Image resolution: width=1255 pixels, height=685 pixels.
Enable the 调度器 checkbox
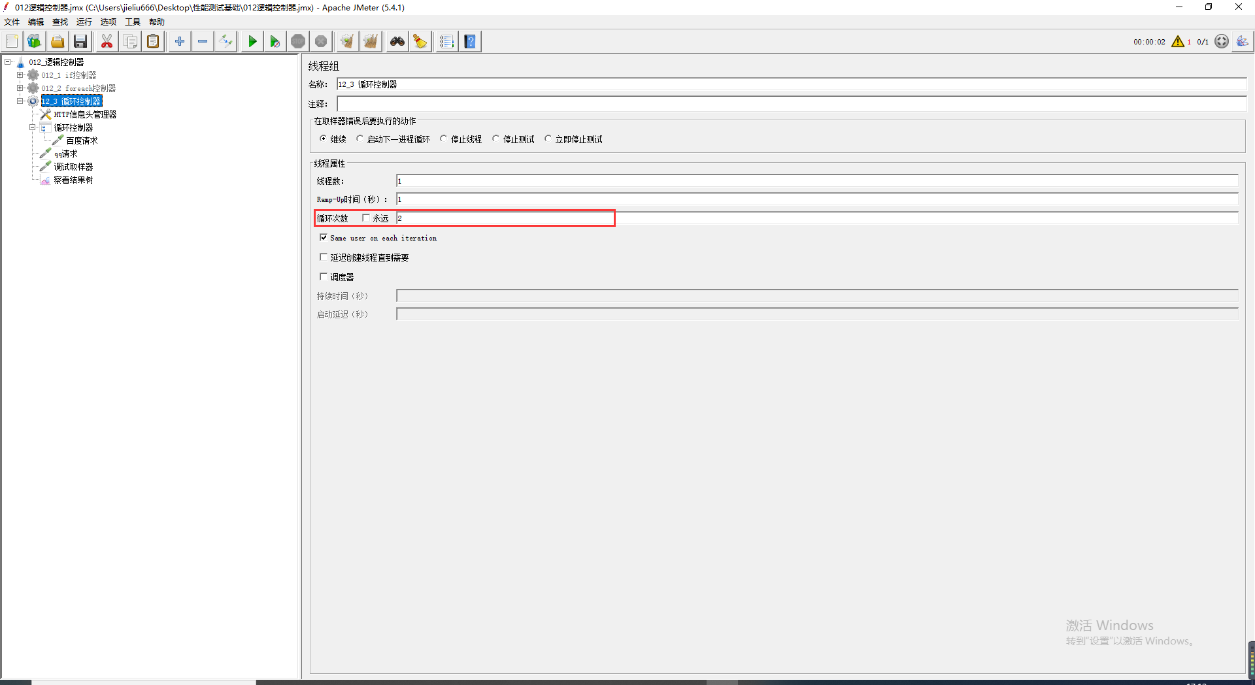(x=324, y=276)
